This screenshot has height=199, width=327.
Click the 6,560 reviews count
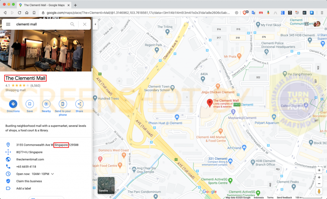(35, 85)
